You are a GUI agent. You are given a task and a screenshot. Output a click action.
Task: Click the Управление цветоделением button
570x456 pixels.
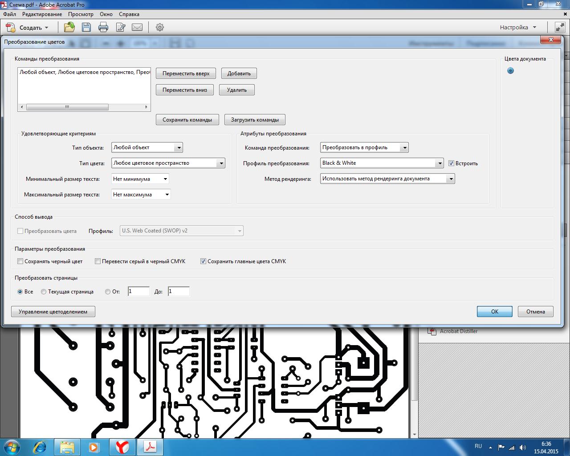coord(53,312)
